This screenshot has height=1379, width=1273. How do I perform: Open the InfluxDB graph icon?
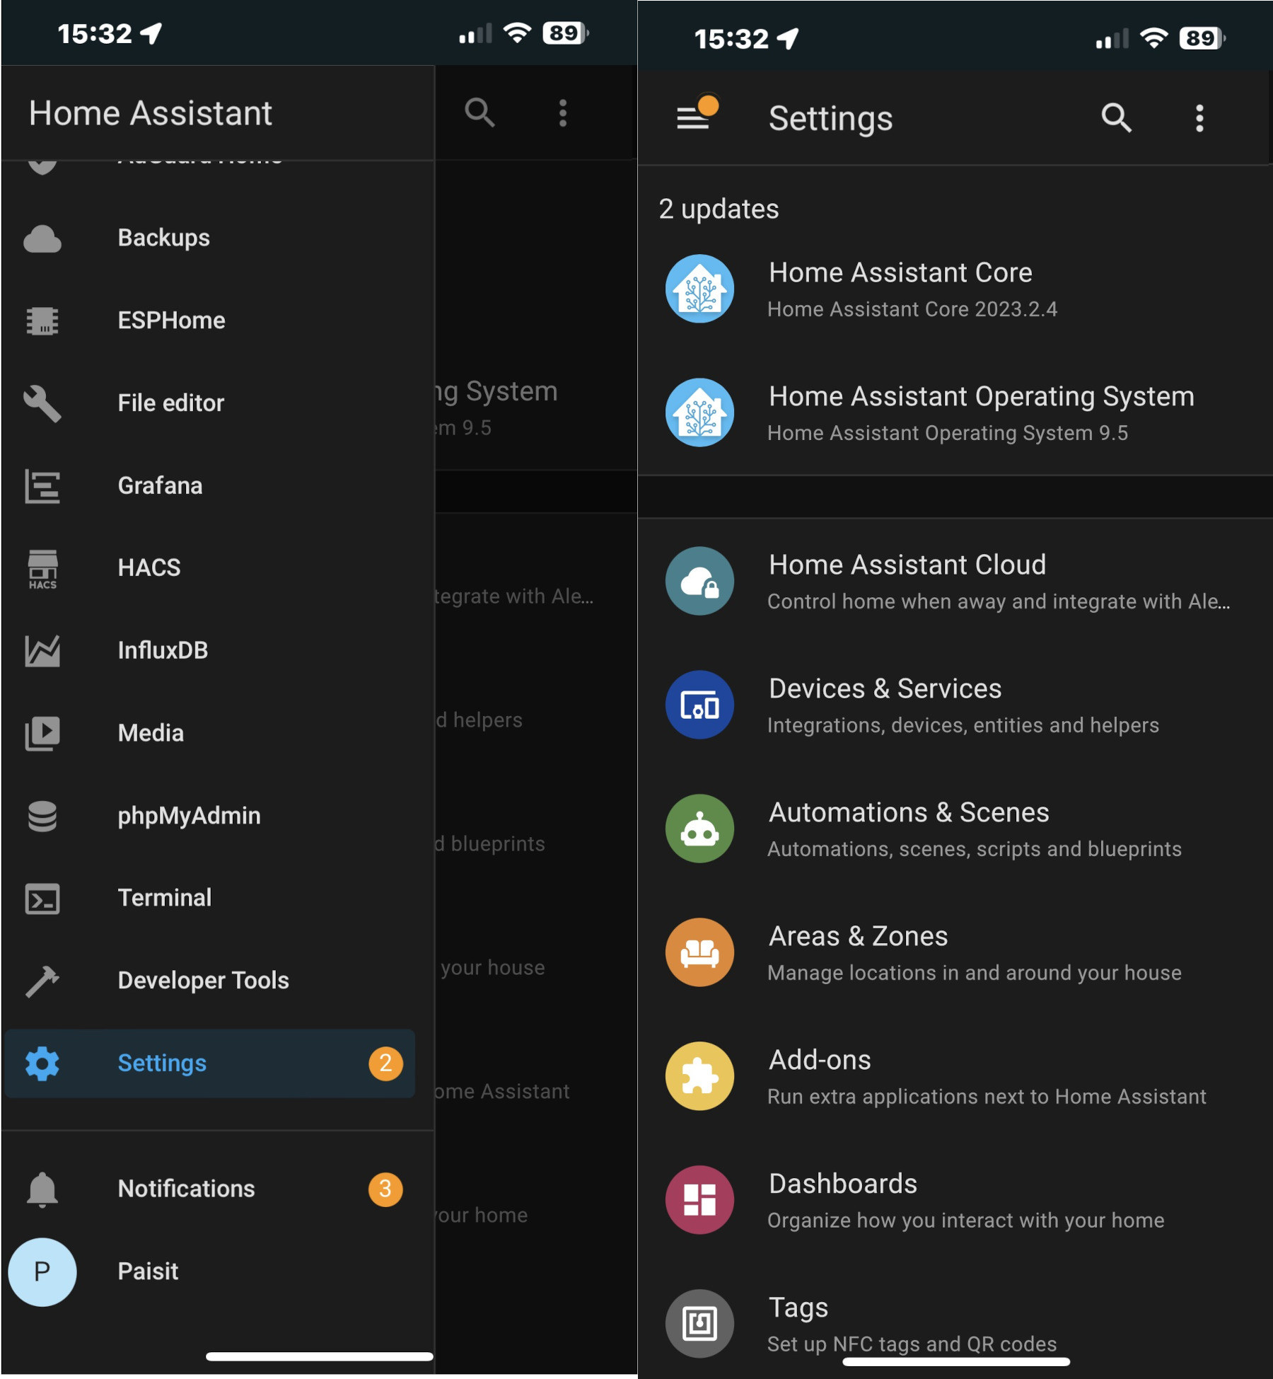[x=42, y=651]
